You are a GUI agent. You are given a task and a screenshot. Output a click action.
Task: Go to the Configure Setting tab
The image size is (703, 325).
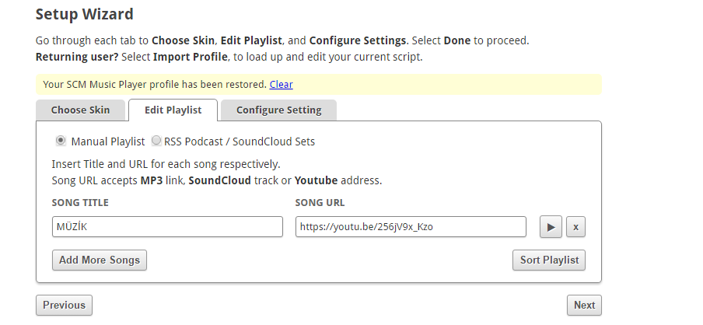pyautogui.click(x=278, y=110)
